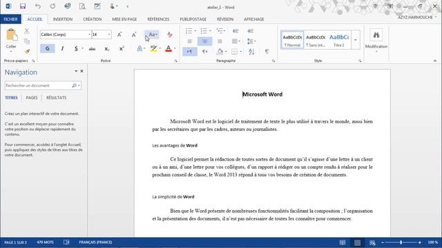
Task: Set the left-to-right text direction
Action: point(190,52)
